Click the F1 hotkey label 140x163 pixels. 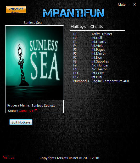(x=75, y=34)
